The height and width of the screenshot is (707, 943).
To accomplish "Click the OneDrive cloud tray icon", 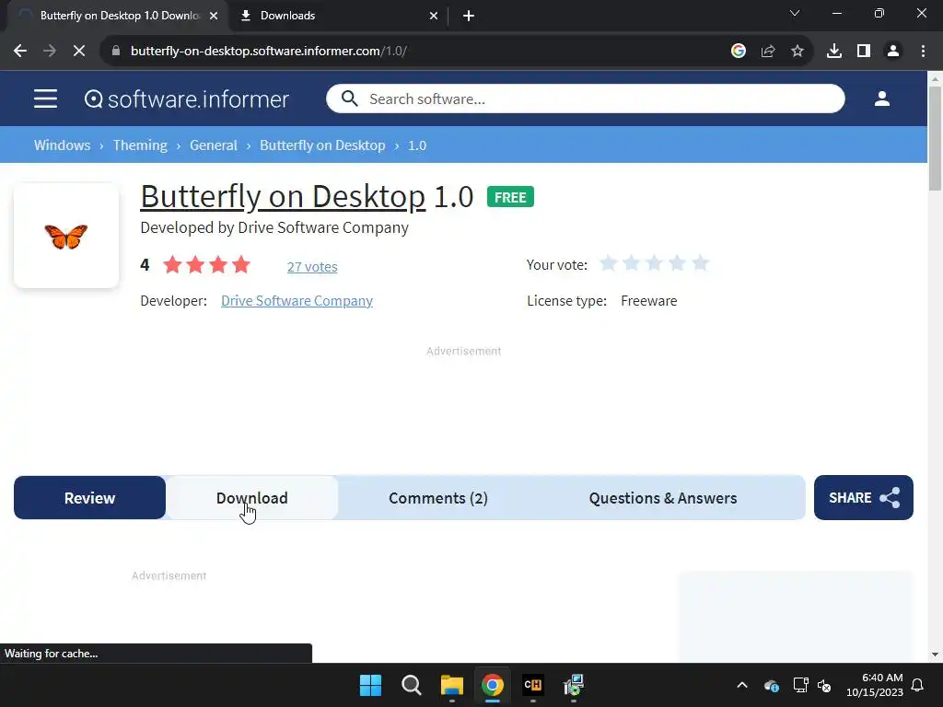I will coord(772,685).
